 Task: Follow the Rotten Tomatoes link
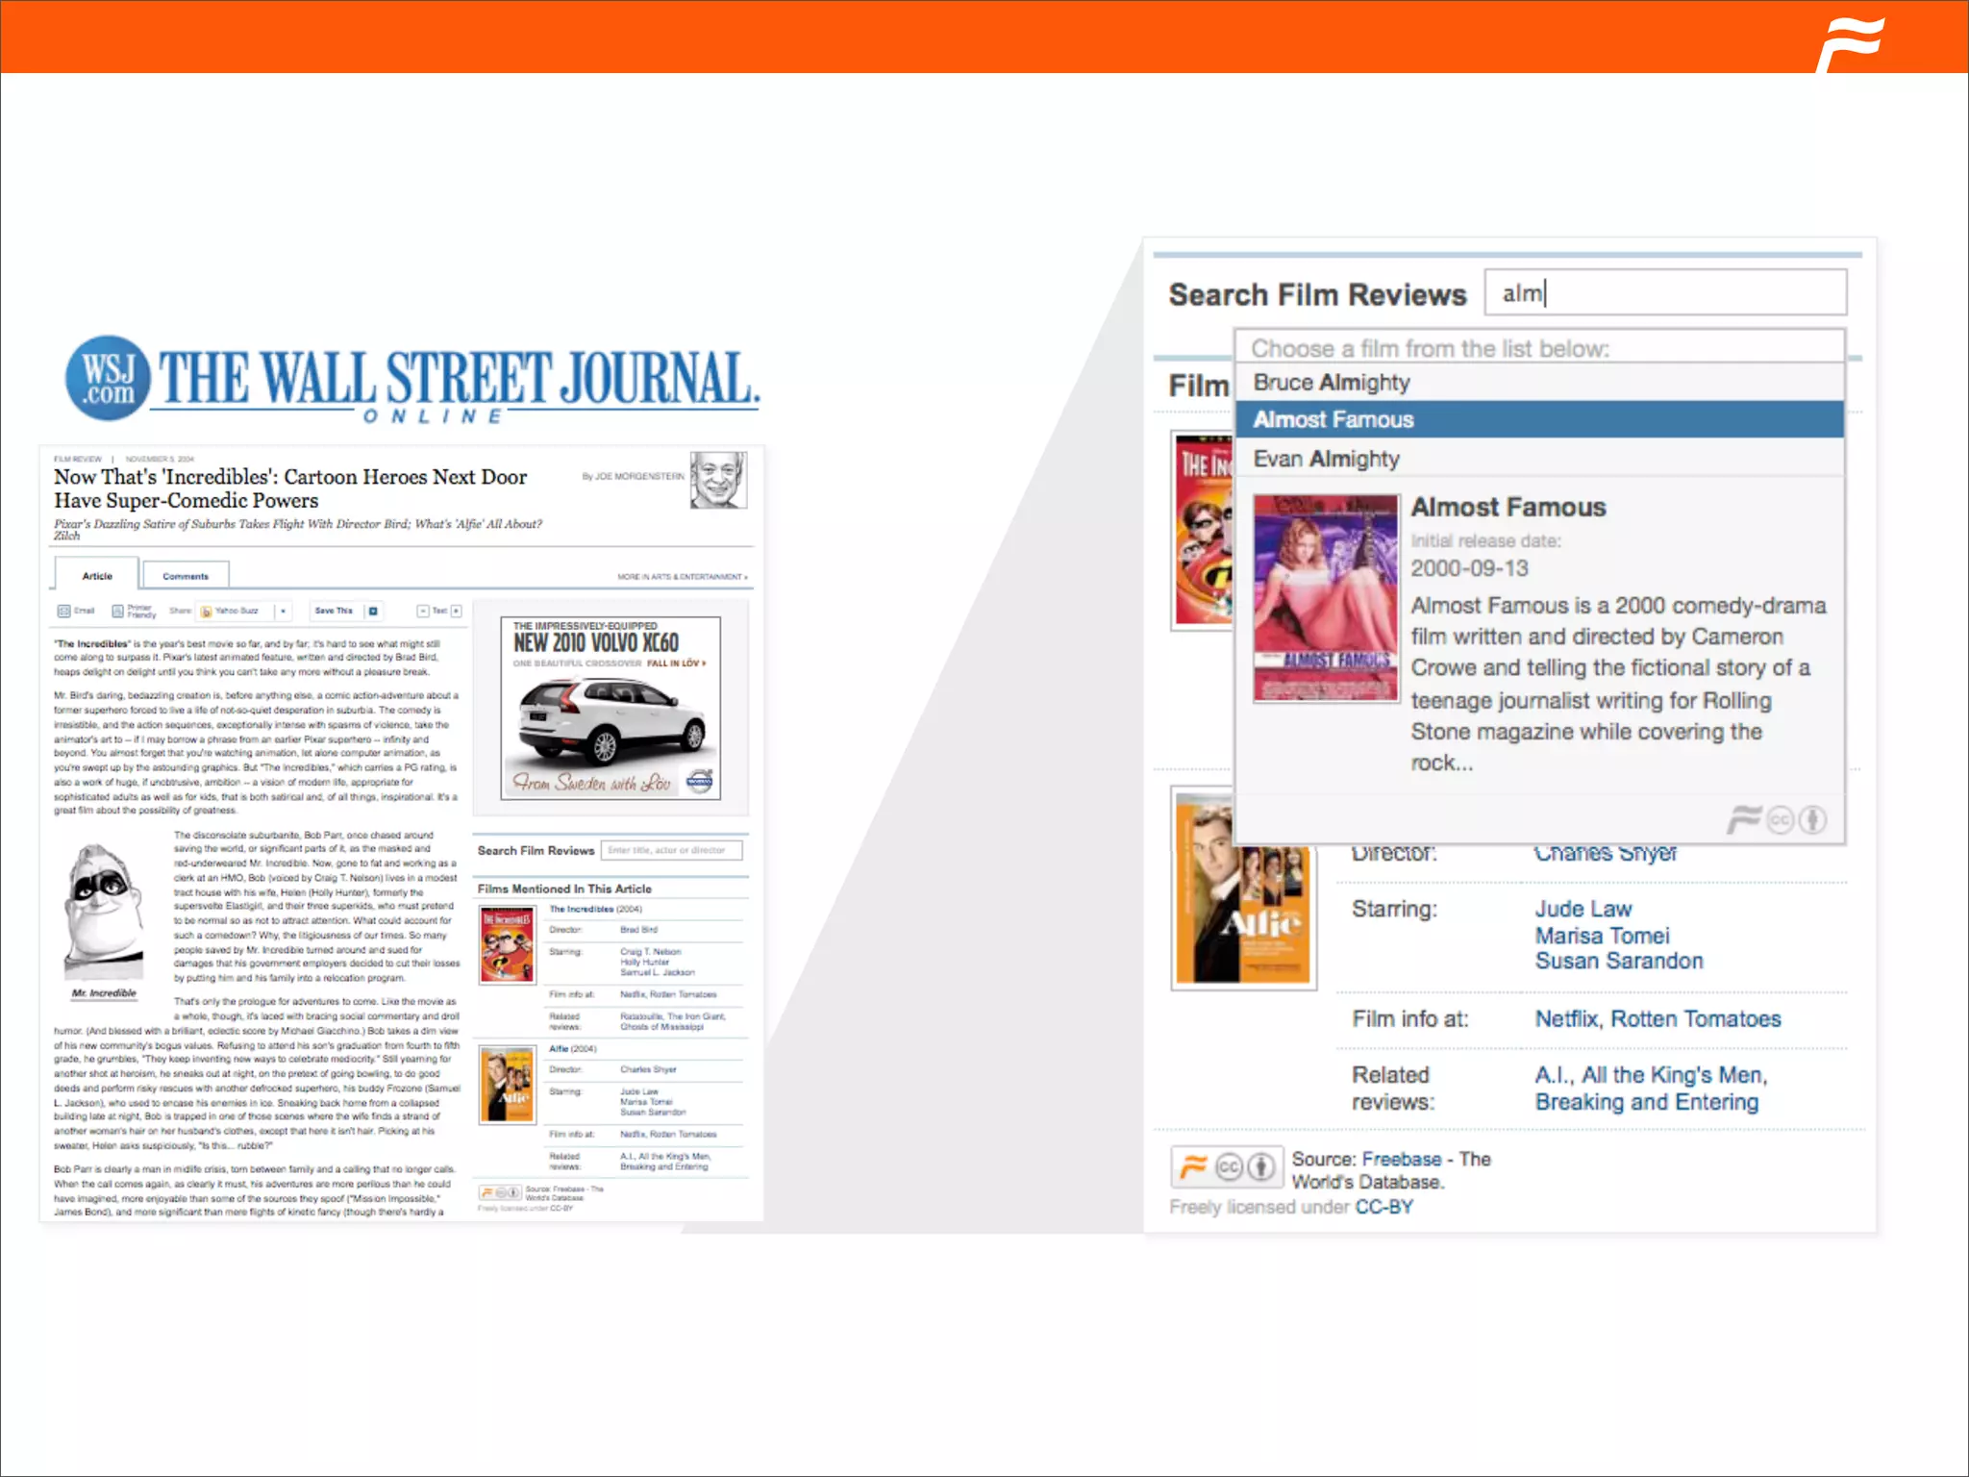pyautogui.click(x=1695, y=1018)
